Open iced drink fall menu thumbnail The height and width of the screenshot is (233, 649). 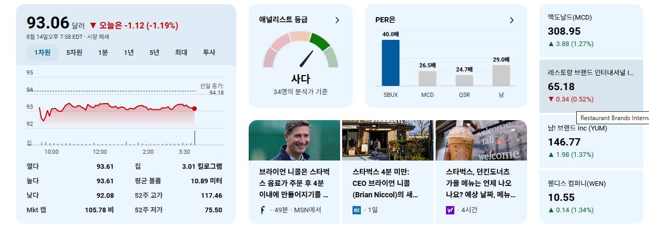[x=481, y=140]
